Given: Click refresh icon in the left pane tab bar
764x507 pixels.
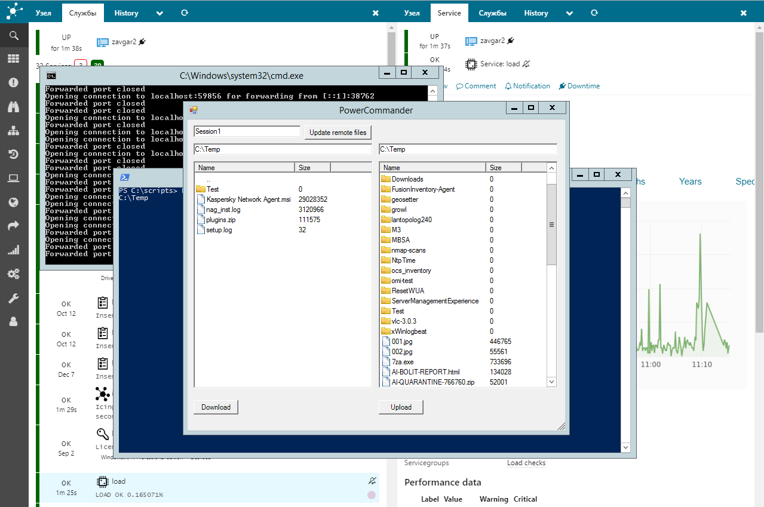Looking at the screenshot, I should [185, 13].
